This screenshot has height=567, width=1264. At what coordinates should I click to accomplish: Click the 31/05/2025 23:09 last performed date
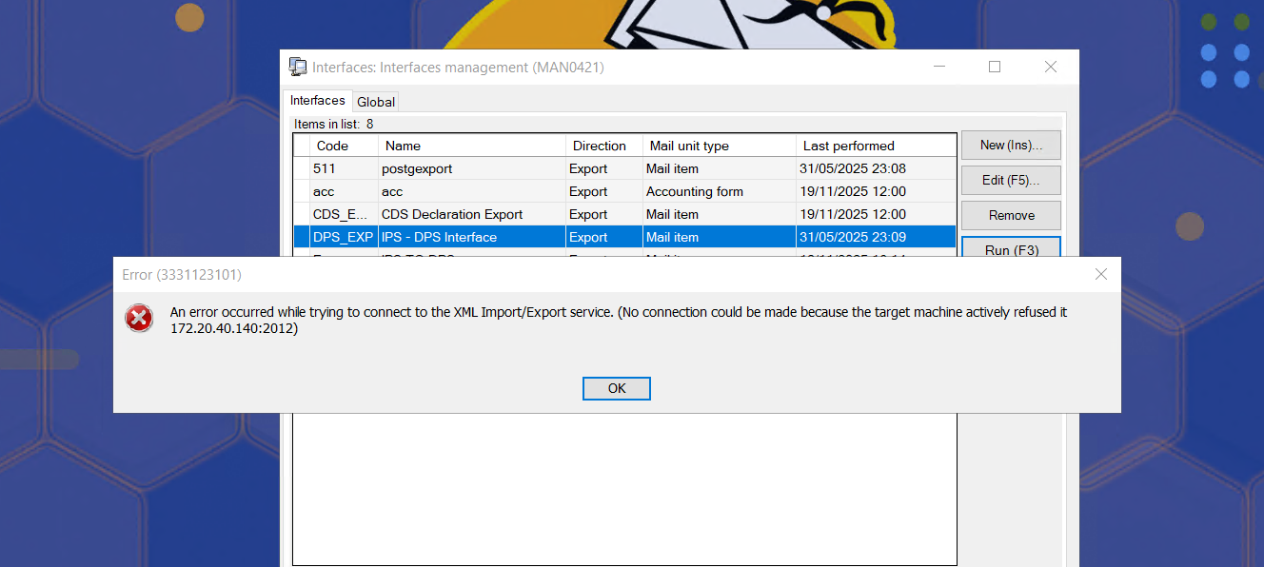tap(853, 237)
